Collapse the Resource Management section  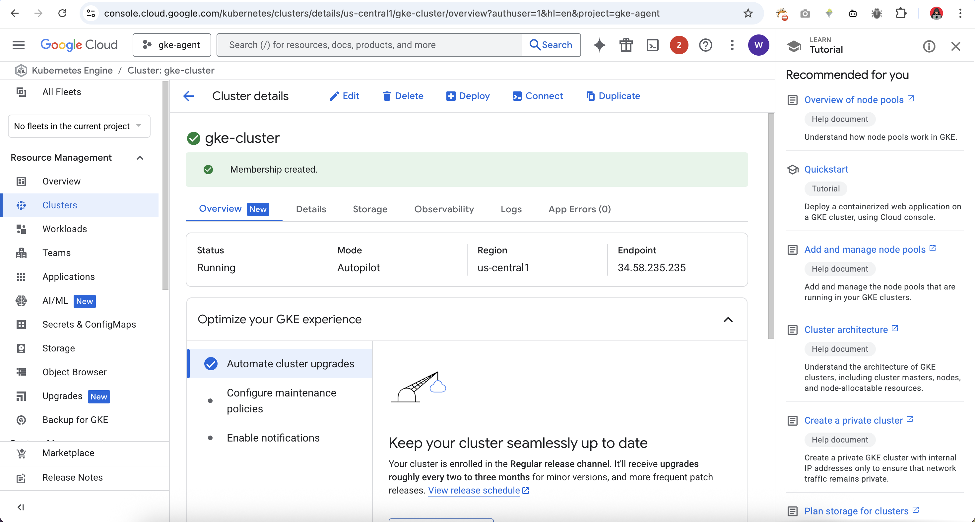(x=140, y=158)
